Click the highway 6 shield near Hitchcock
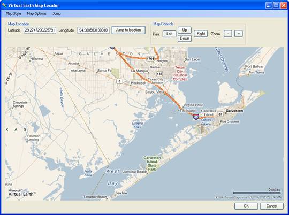The width and height of the screenshot is (289, 215). point(119,81)
